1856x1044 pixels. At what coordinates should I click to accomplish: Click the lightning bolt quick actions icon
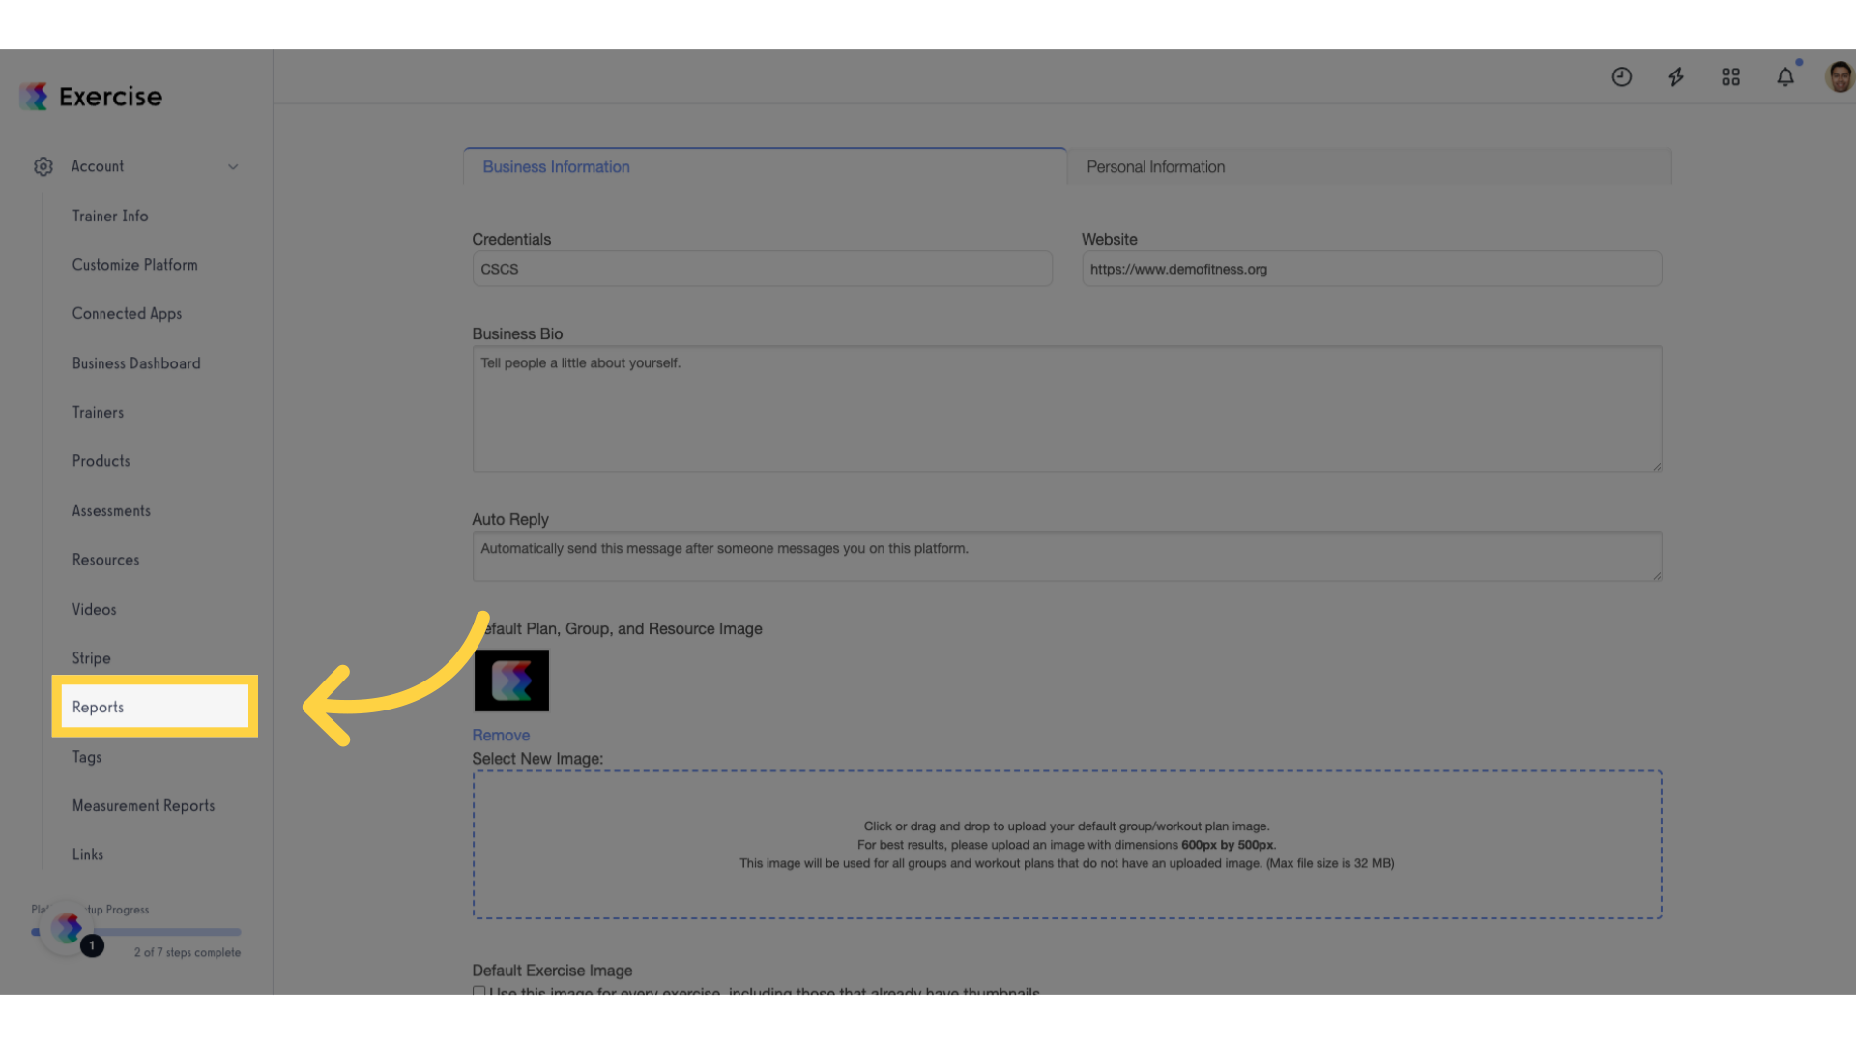click(1676, 76)
